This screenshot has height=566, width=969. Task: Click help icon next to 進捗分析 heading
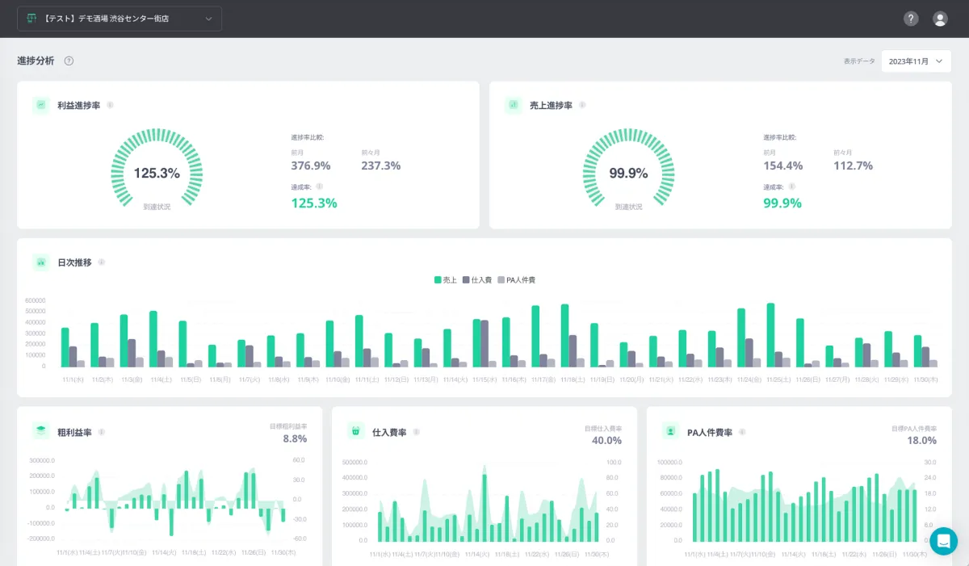pos(69,61)
